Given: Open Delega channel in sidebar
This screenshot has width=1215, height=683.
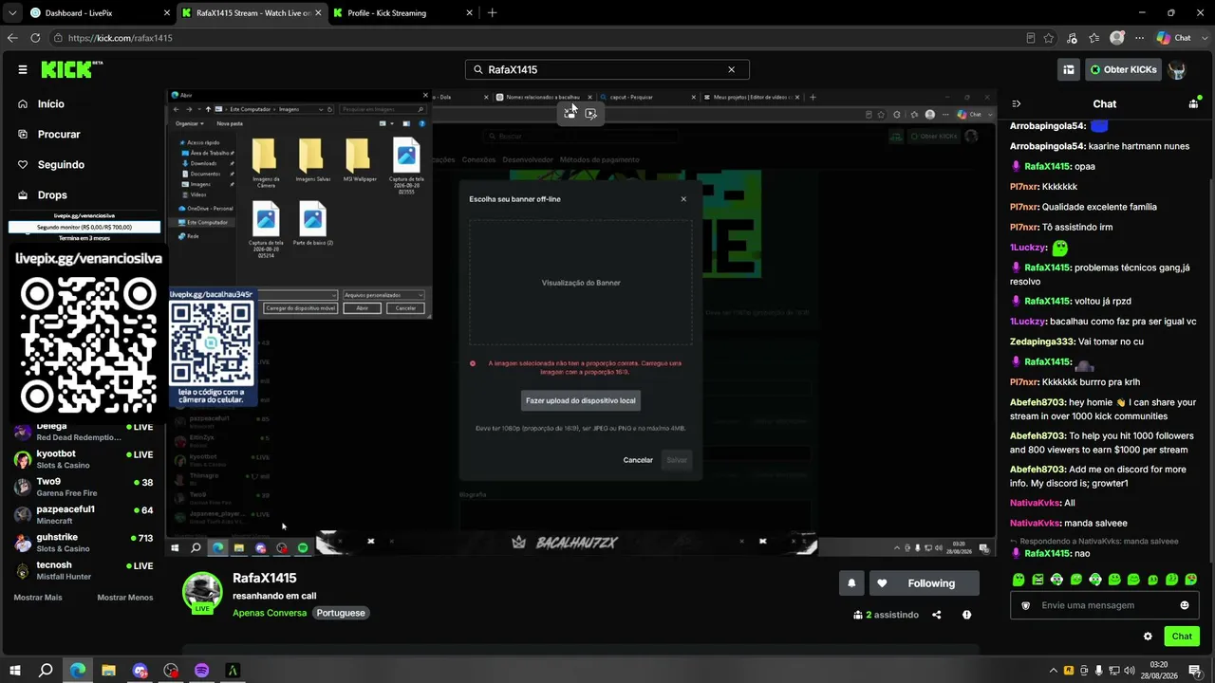Looking at the screenshot, I should point(84,432).
